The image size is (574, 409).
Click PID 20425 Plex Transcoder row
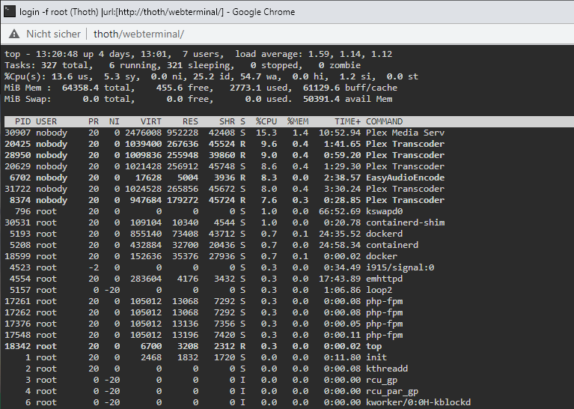click(225, 144)
